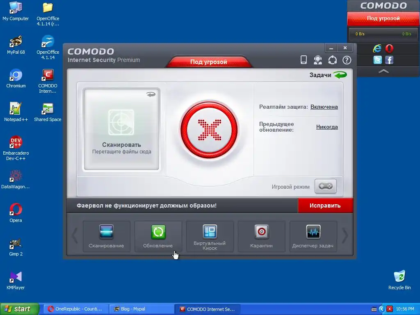This screenshot has height=315, width=420.
Task: Open Facebook icon in widget
Action: point(389,60)
